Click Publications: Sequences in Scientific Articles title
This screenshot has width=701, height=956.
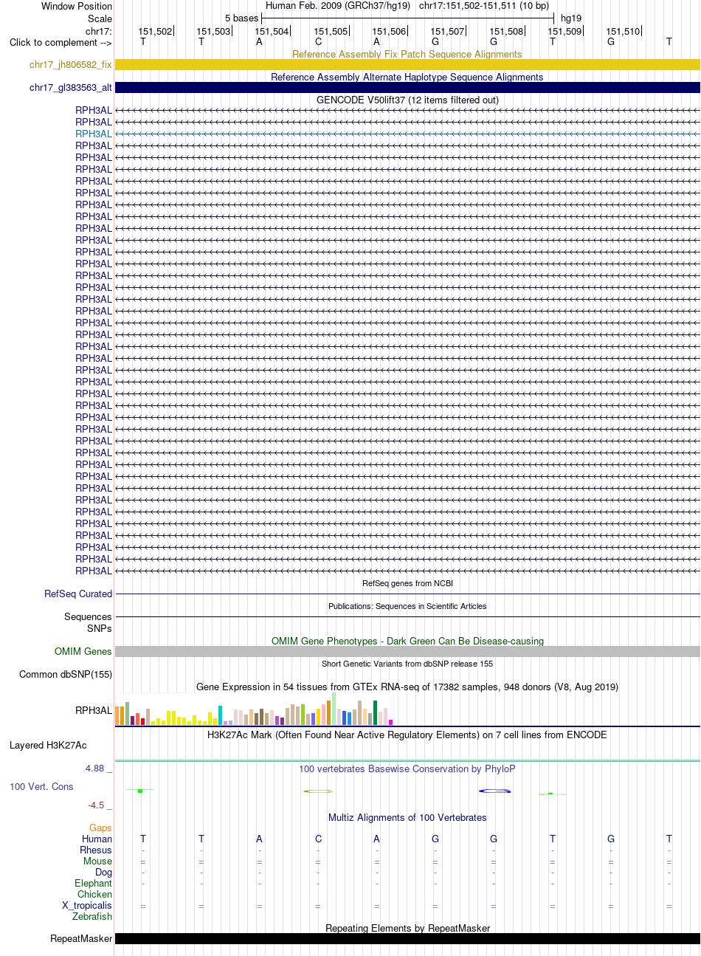point(407,606)
